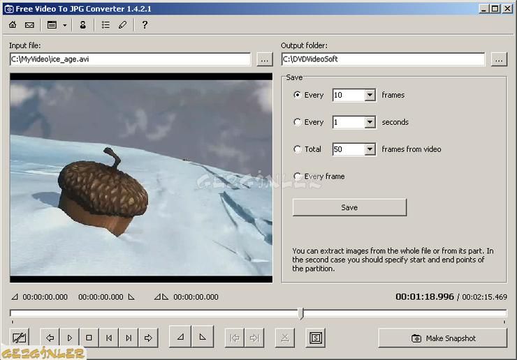
Task: Go to the next frame
Action: 129,338
